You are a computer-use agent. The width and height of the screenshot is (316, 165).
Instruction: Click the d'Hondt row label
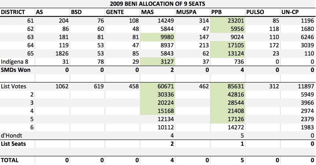pyautogui.click(x=17, y=136)
